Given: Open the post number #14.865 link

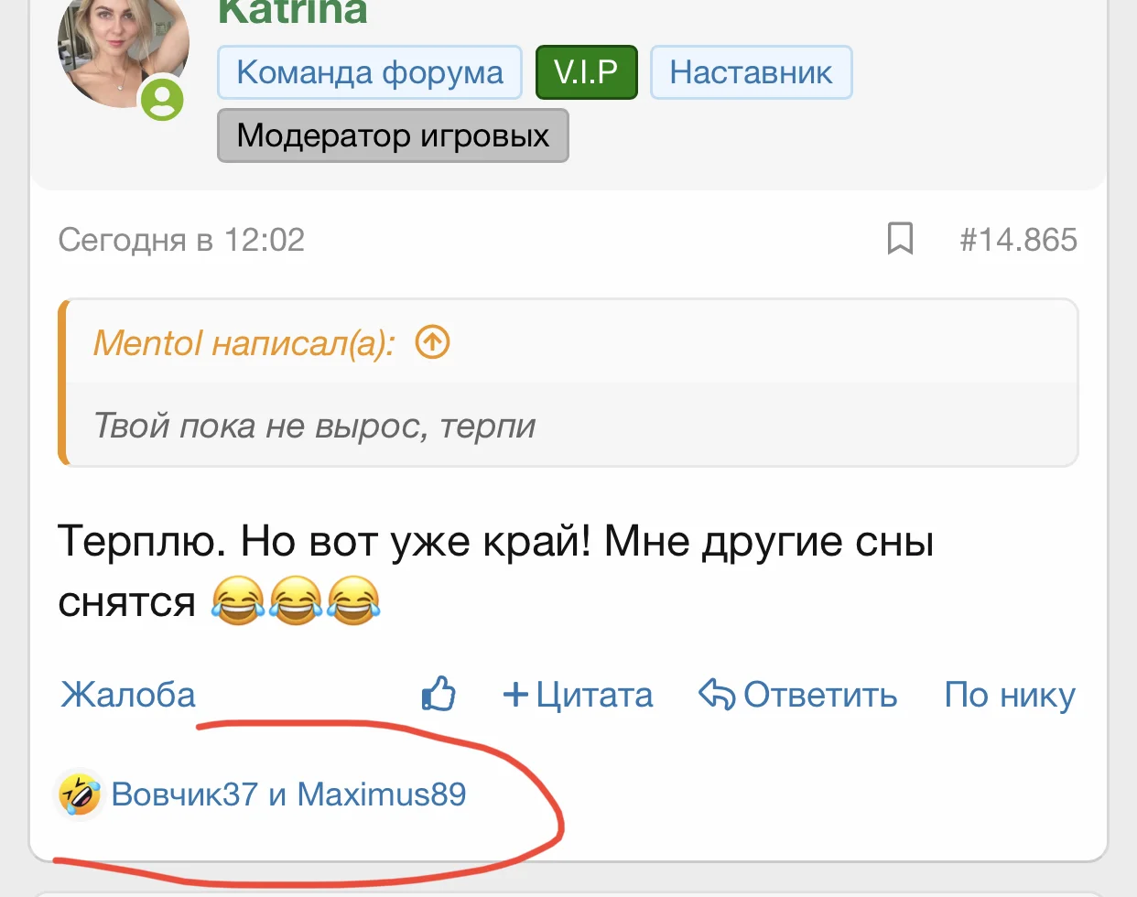Looking at the screenshot, I should click(x=1018, y=240).
